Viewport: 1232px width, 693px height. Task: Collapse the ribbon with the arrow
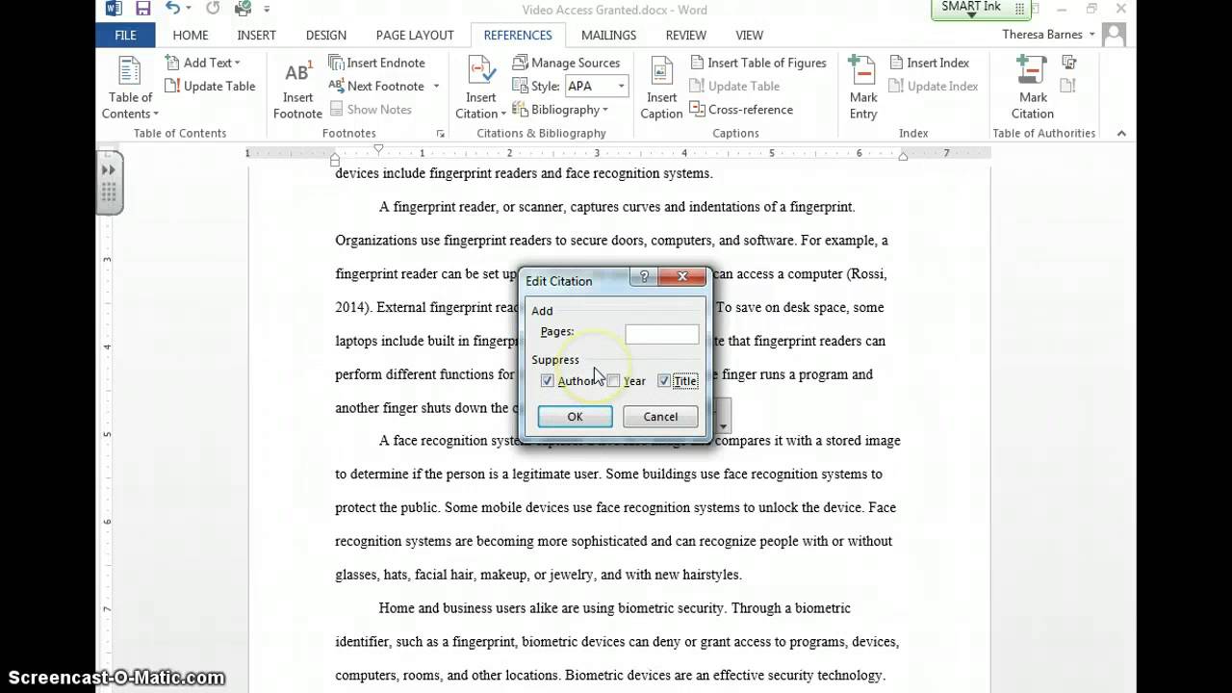(x=1121, y=134)
